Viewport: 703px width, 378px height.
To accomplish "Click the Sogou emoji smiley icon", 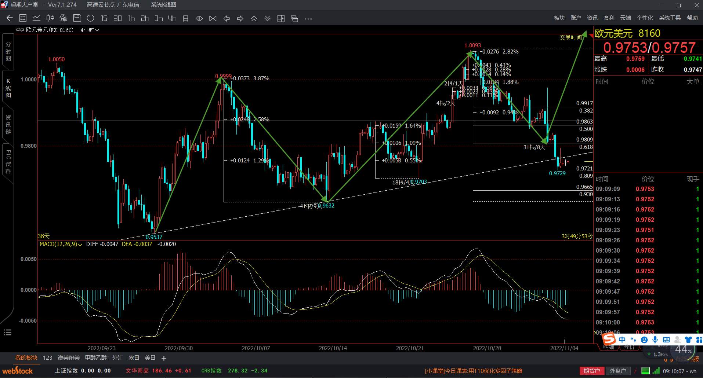I will pos(644,340).
